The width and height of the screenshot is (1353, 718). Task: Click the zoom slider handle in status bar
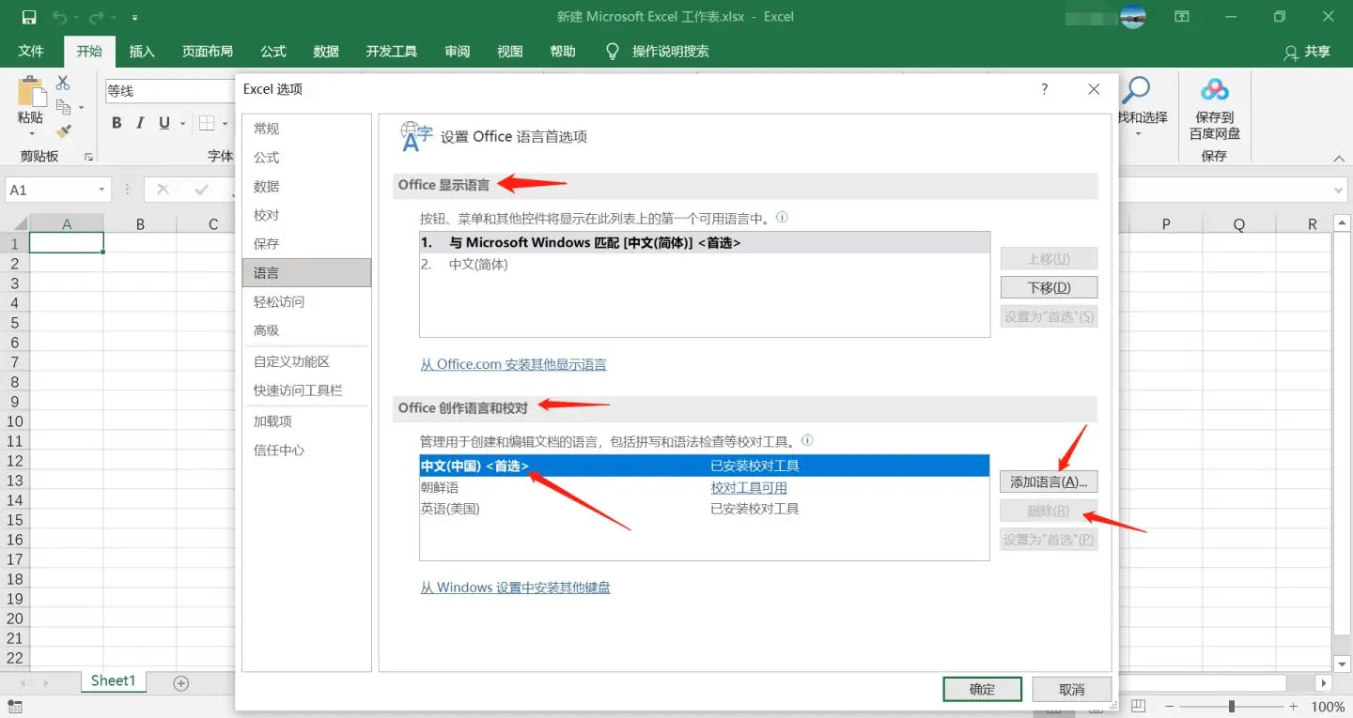point(1231,707)
